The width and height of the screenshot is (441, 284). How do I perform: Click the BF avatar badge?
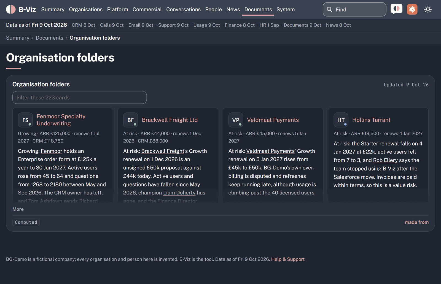click(131, 120)
